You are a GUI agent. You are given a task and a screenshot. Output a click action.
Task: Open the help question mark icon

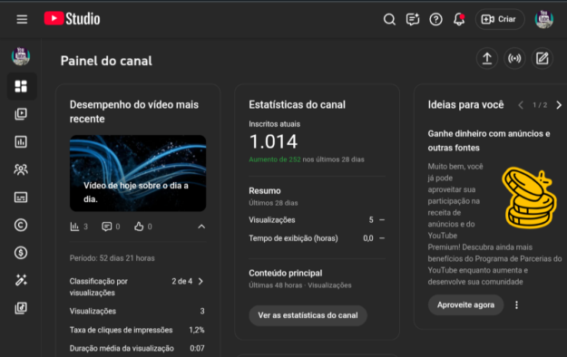pyautogui.click(x=435, y=19)
